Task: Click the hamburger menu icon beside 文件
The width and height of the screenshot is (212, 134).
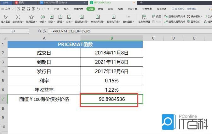Action: pyautogui.click(x=3, y=9)
